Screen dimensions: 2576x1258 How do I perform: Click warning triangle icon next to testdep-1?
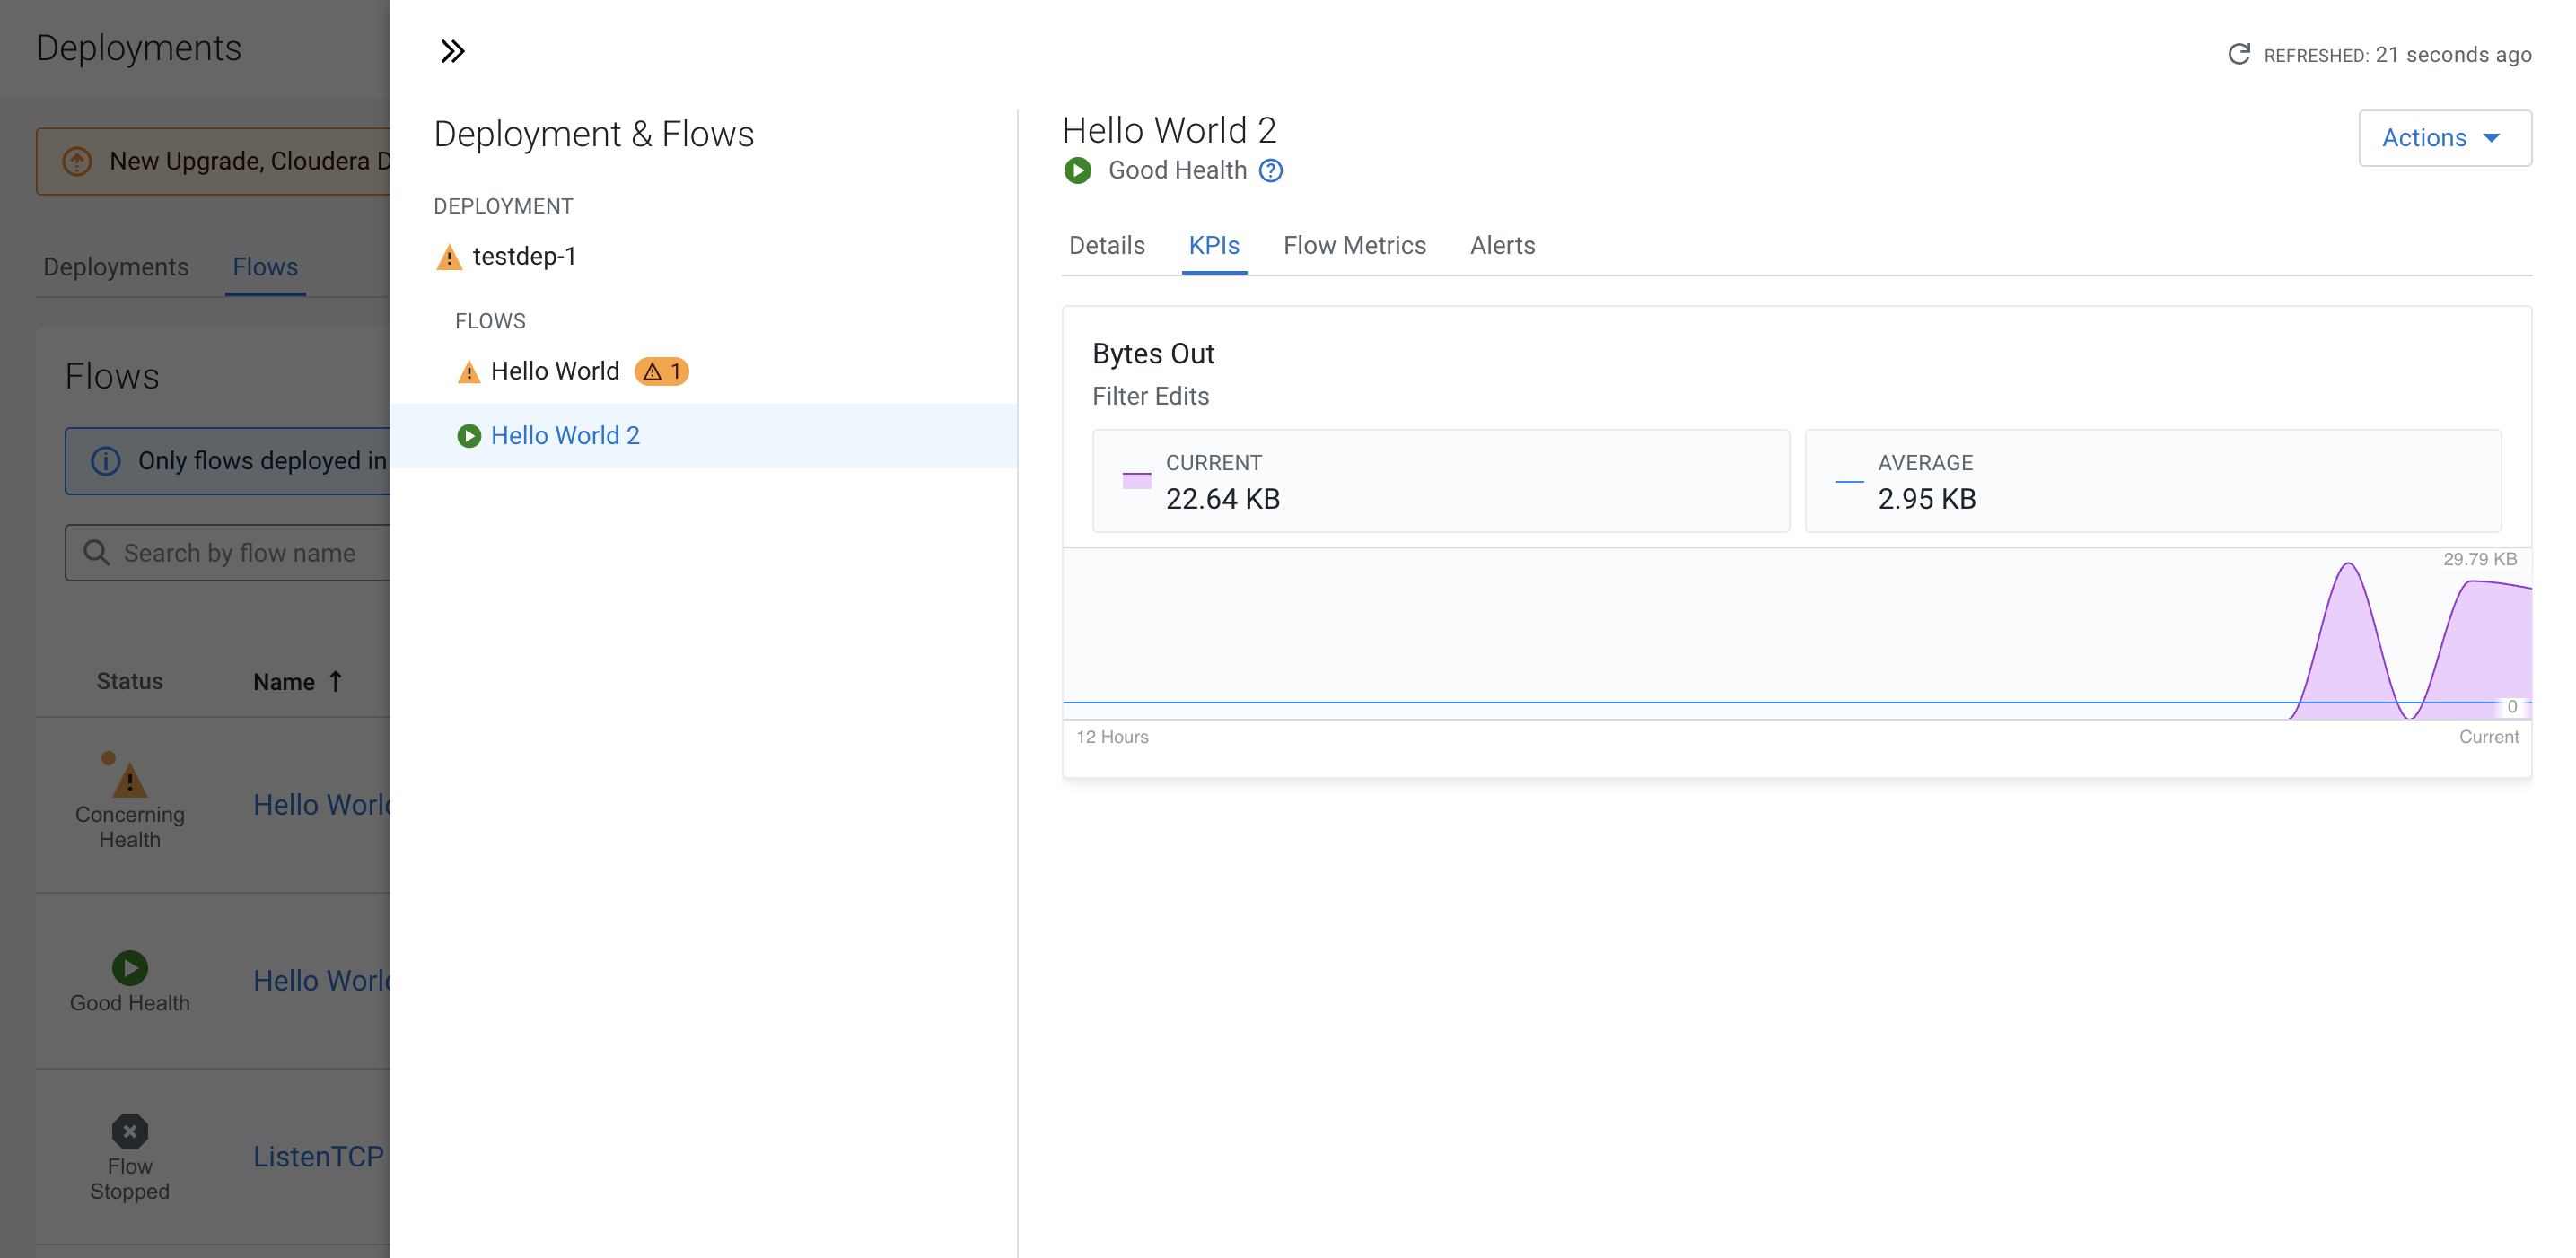(449, 257)
